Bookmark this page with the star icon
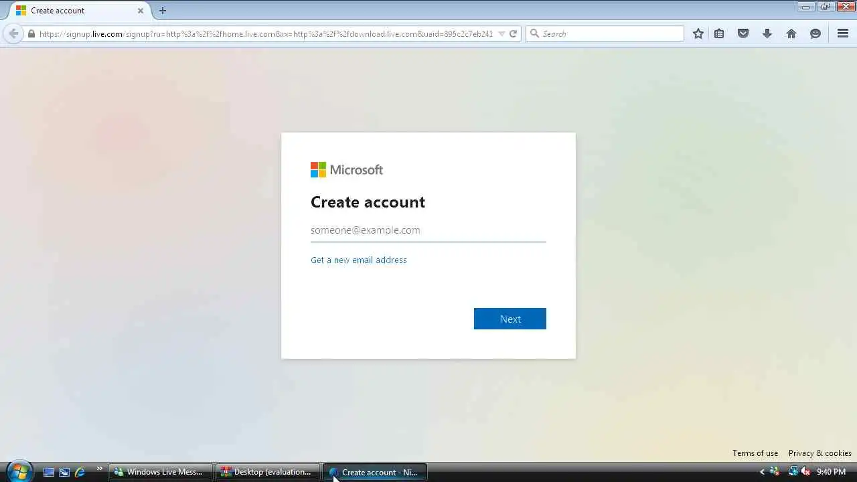 pos(698,33)
